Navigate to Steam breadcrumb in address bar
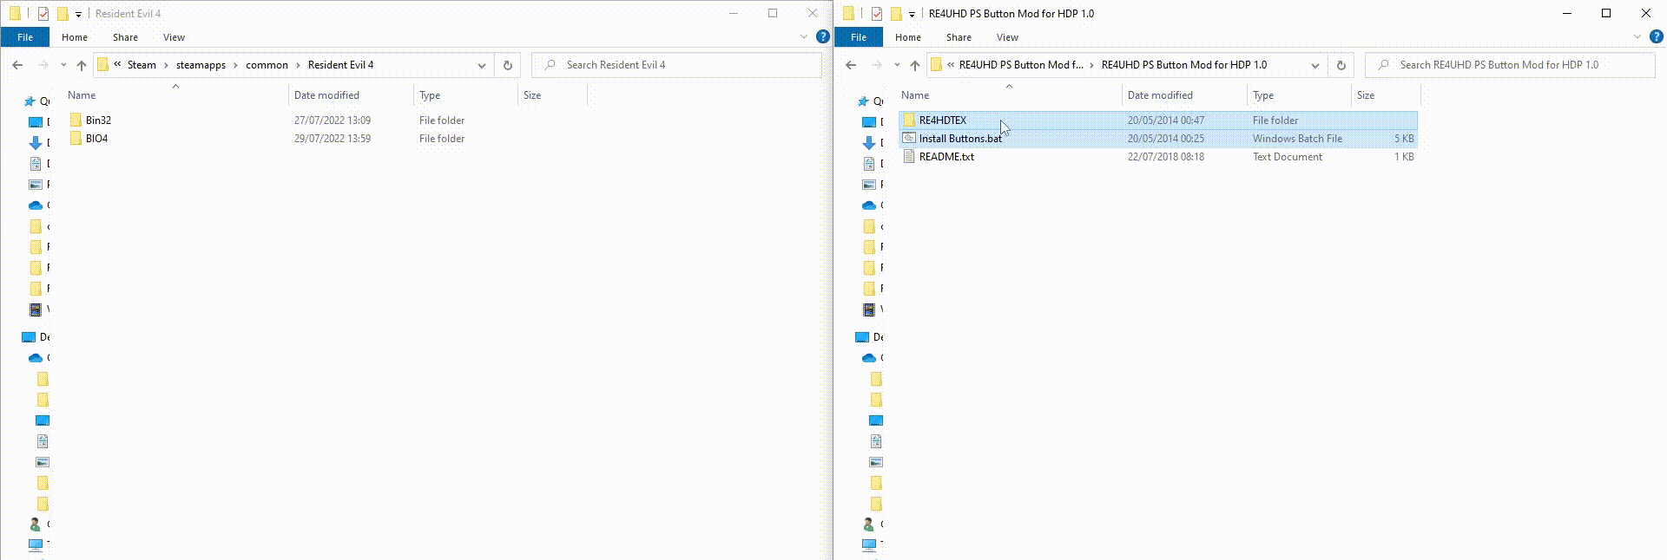1667x560 pixels. [142, 65]
